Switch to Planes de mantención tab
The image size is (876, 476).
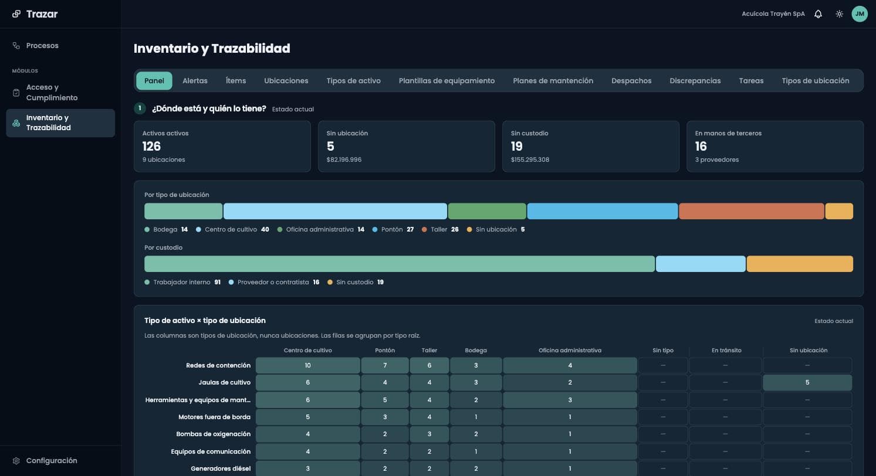tap(553, 81)
